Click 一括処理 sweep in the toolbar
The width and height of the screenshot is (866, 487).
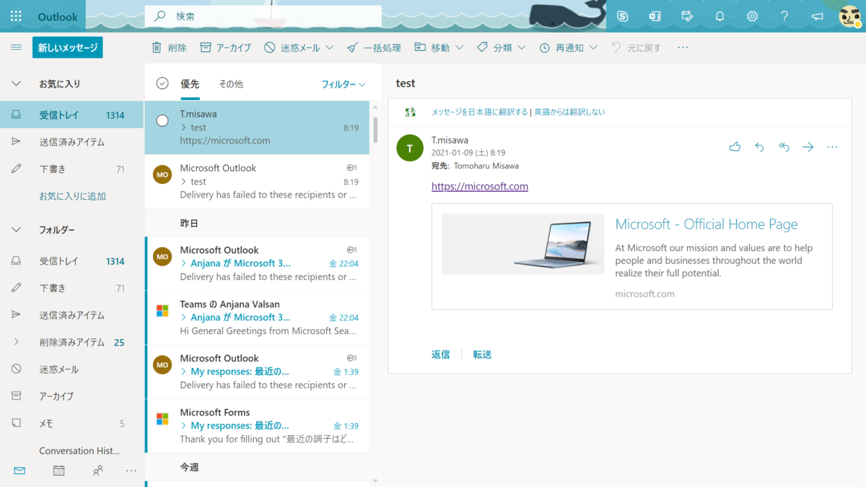[x=374, y=48]
